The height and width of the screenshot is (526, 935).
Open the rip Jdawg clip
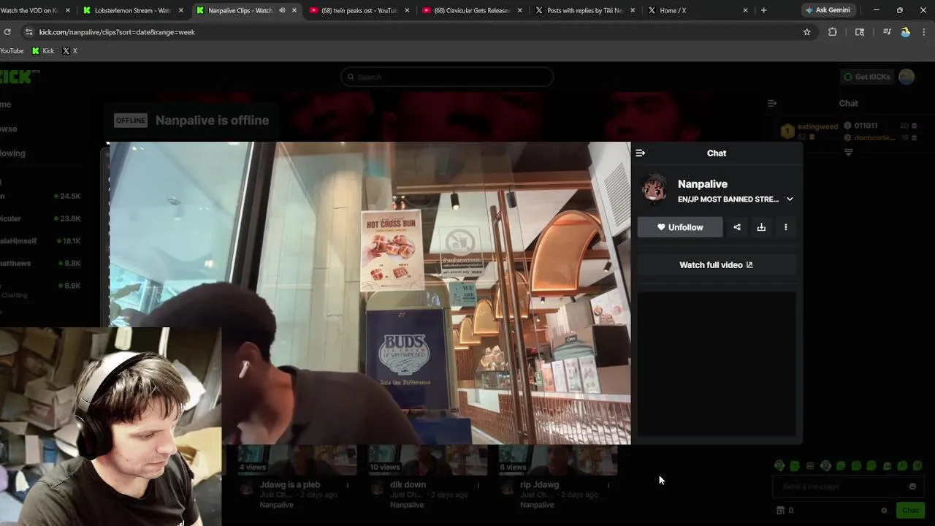coord(539,484)
